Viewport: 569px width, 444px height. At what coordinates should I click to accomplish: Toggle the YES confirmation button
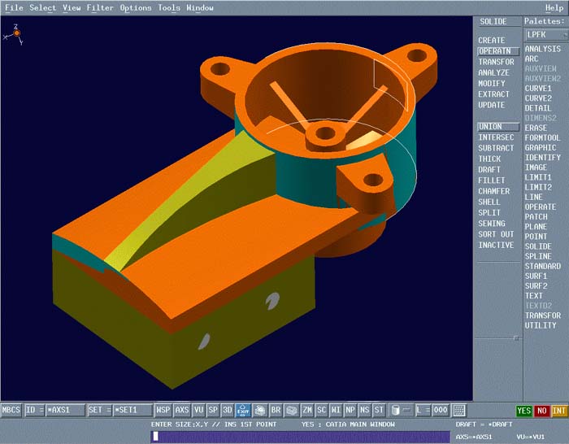click(524, 411)
